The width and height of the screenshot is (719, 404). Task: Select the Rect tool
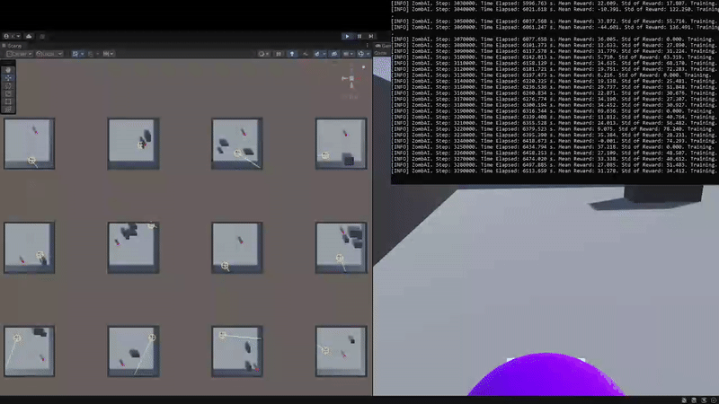[8, 101]
